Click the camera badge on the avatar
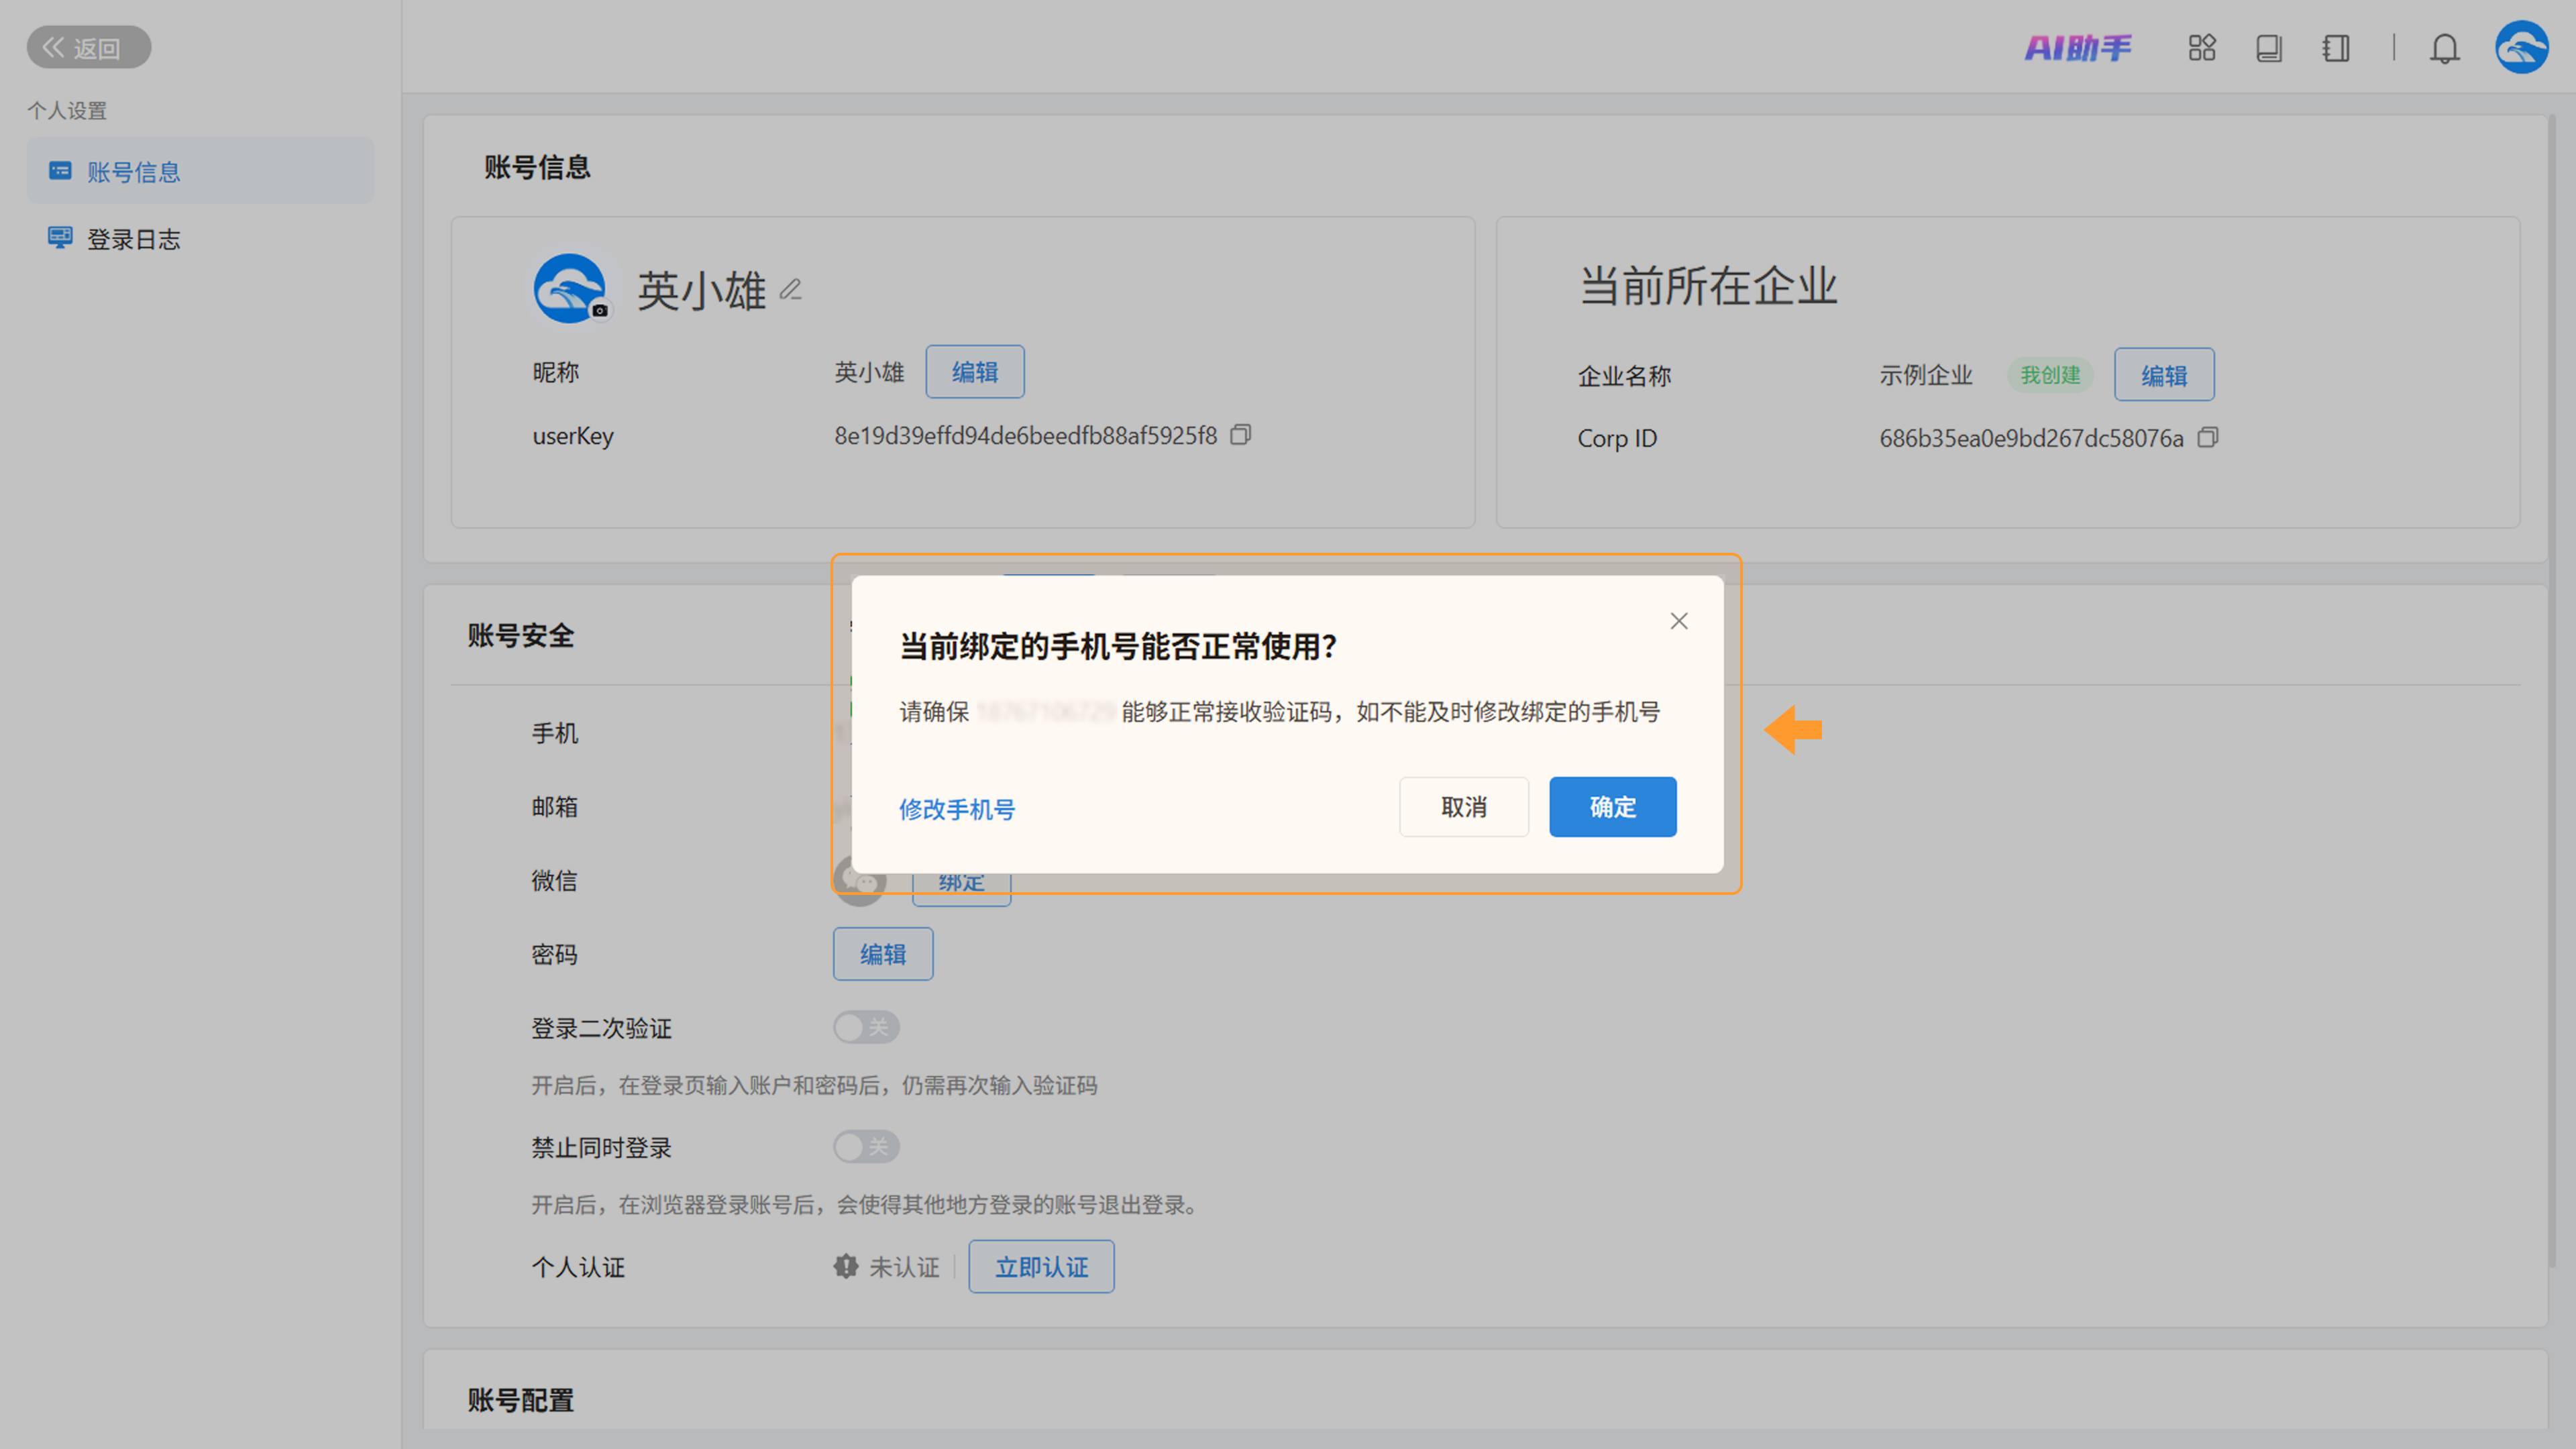This screenshot has height=1449, width=2576. 600,311
